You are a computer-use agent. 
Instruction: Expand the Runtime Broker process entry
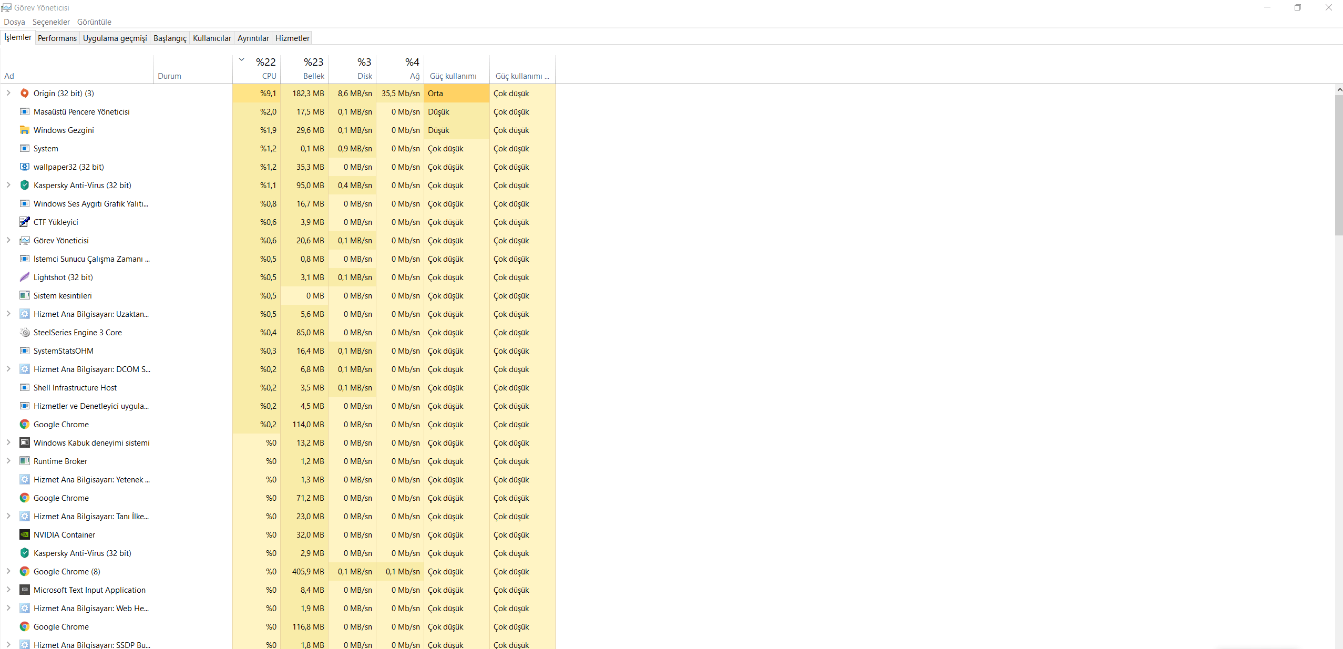click(x=8, y=461)
